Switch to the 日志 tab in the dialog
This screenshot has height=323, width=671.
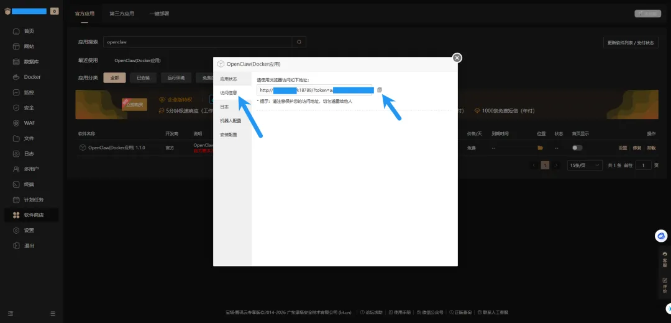coord(224,107)
